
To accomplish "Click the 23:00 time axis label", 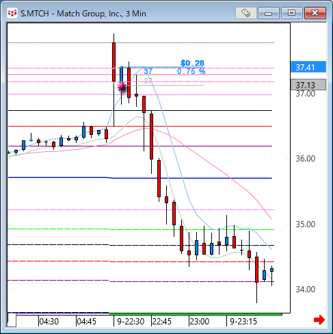I will [x=200, y=322].
